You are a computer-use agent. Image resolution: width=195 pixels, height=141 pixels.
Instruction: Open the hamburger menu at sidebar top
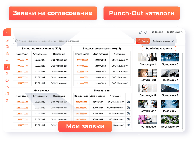7,32
